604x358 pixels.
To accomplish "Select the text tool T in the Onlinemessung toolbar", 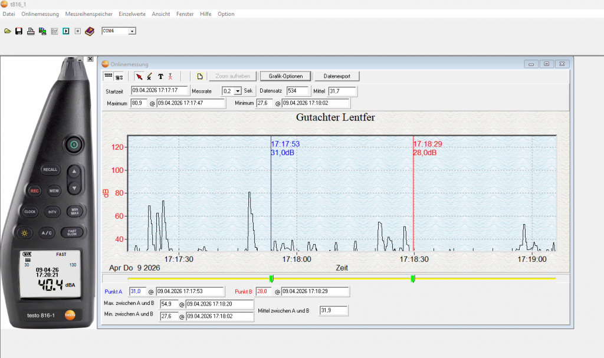I will pyautogui.click(x=160, y=76).
